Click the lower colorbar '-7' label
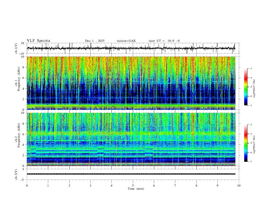This screenshot has height=208, width=269. pos(250,162)
